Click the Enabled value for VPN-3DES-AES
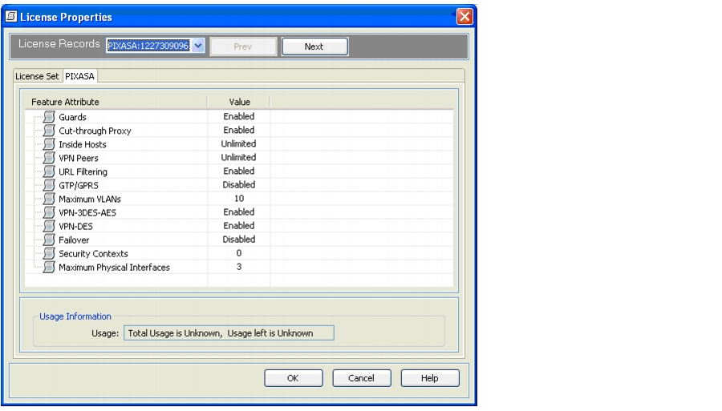722x411 pixels. click(x=239, y=212)
